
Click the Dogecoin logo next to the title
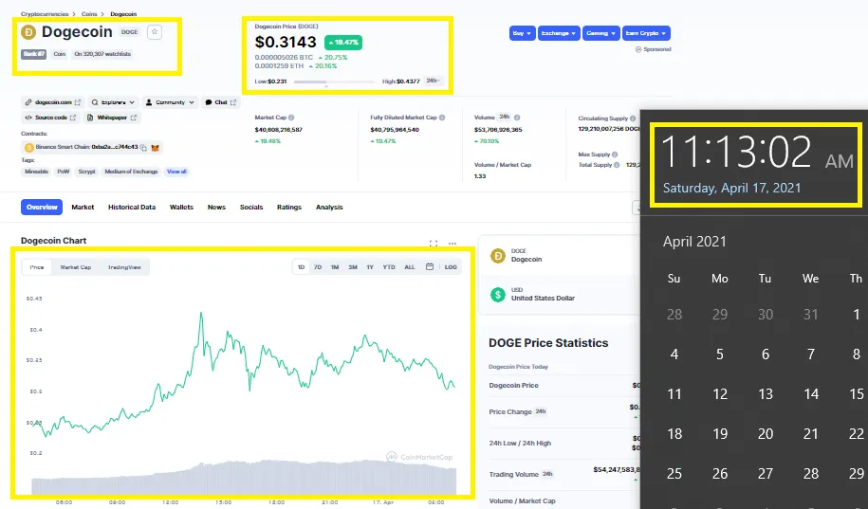[28, 32]
